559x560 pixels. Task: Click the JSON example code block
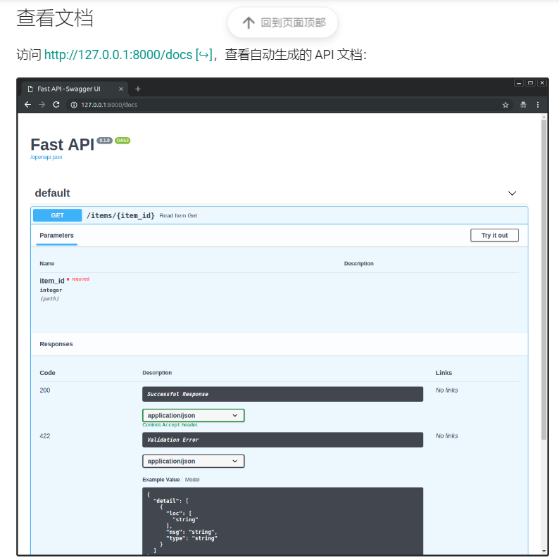pyautogui.click(x=282, y=521)
